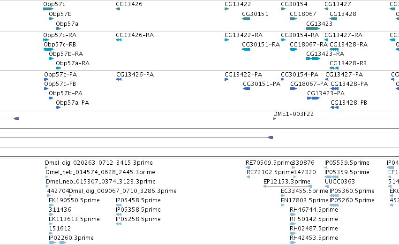Viewport: 399px width, 245px height.
Task: Select the DME1-003F22 start marker
Action: point(275,119)
